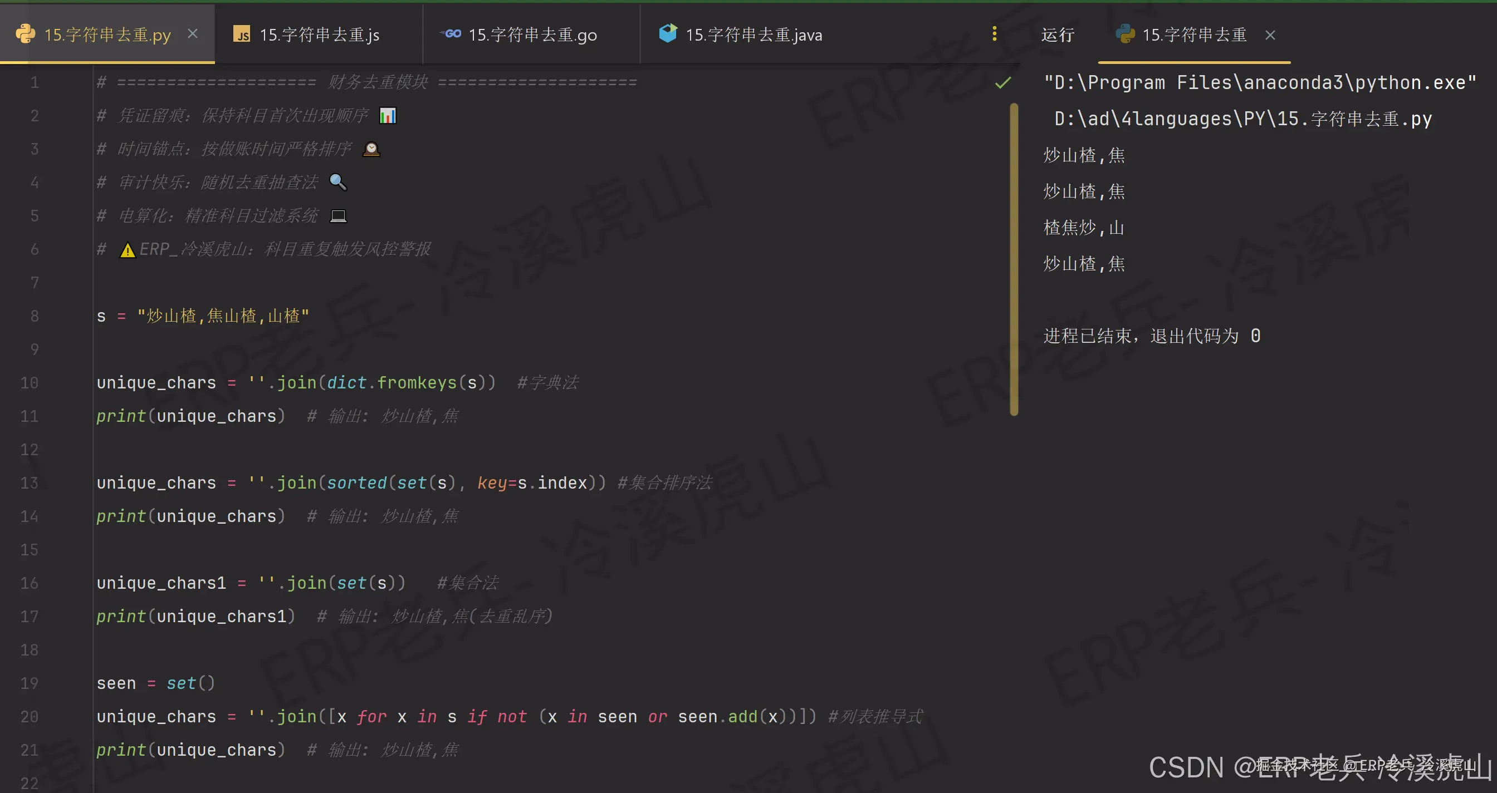Close the 15.字符串去重.py editor tab
Viewport: 1497px width, 793px height.
(x=193, y=35)
